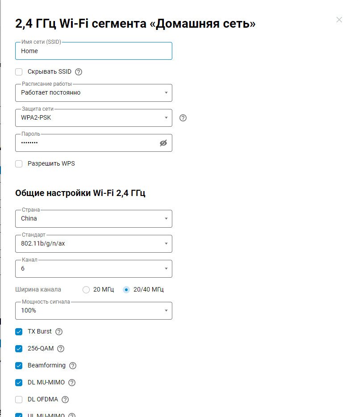Click help icon next to TX Burst
This screenshot has height=417, width=358.
coord(59,332)
